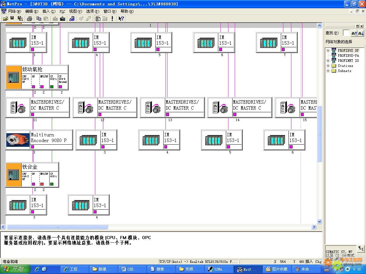Select PROFIBUS DP in the catalog tree

348,50
